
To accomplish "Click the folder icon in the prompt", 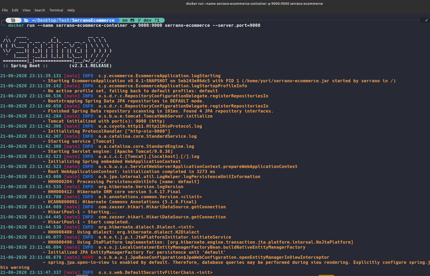I will tap(26, 20).
